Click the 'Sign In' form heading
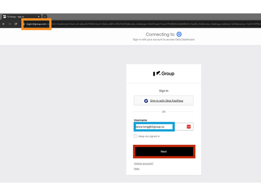The image size is (261, 196). click(x=164, y=90)
